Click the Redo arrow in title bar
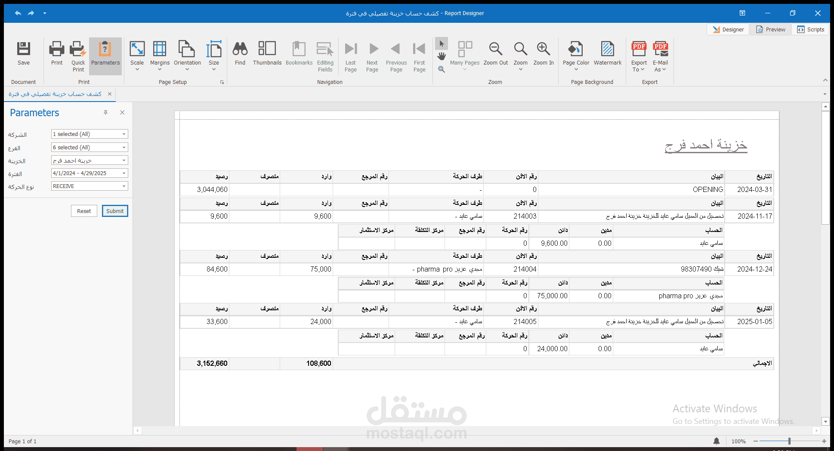 pyautogui.click(x=31, y=13)
